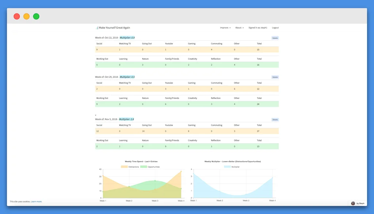
Task: Click the red close window button
Action: coord(17,16)
